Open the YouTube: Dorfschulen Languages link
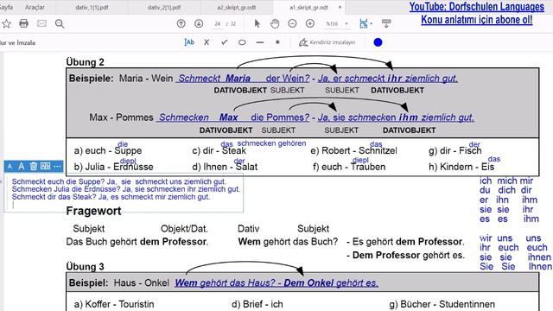The height and width of the screenshot is (311, 553). click(x=476, y=7)
